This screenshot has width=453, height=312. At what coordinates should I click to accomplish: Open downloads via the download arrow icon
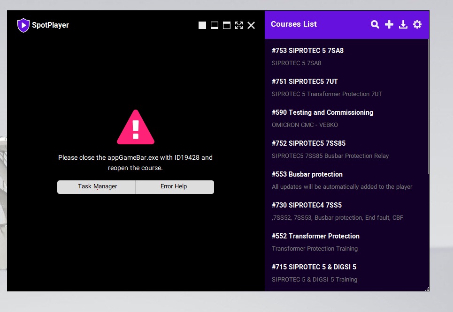tap(403, 25)
